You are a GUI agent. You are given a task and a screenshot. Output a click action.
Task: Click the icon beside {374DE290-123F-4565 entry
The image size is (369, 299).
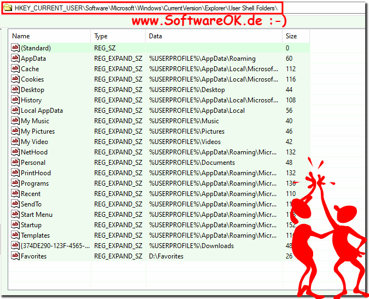pyautogui.click(x=15, y=245)
